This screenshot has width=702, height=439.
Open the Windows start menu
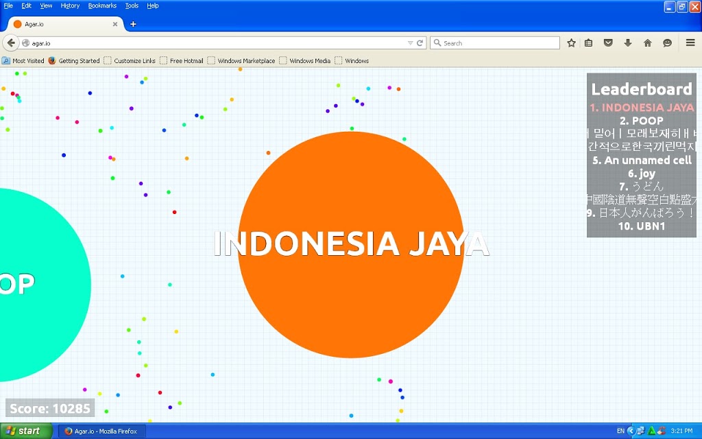26,431
